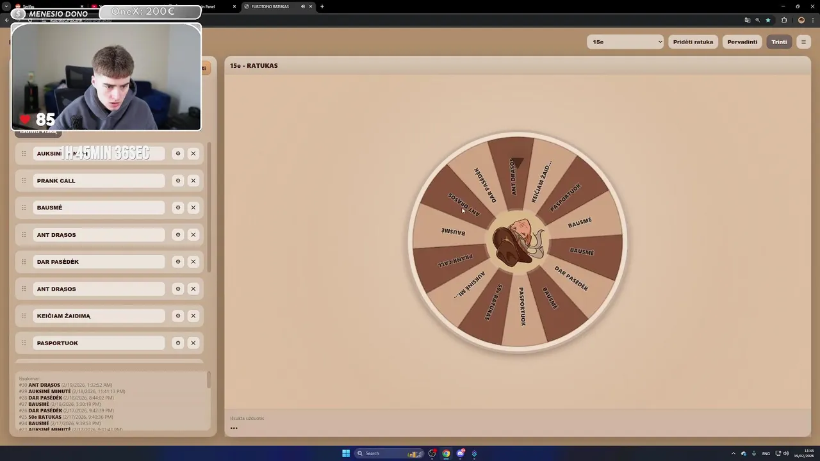Open settings gear for BAUSMĖ entry
Image resolution: width=820 pixels, height=461 pixels.
pos(178,207)
